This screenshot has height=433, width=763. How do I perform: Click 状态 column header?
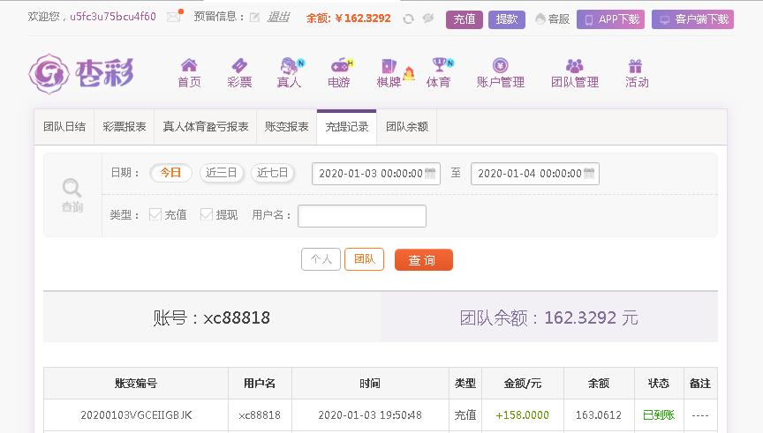point(659,384)
